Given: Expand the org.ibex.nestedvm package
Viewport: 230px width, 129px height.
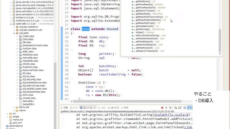Looking at the screenshot, I should pos(14,27).
